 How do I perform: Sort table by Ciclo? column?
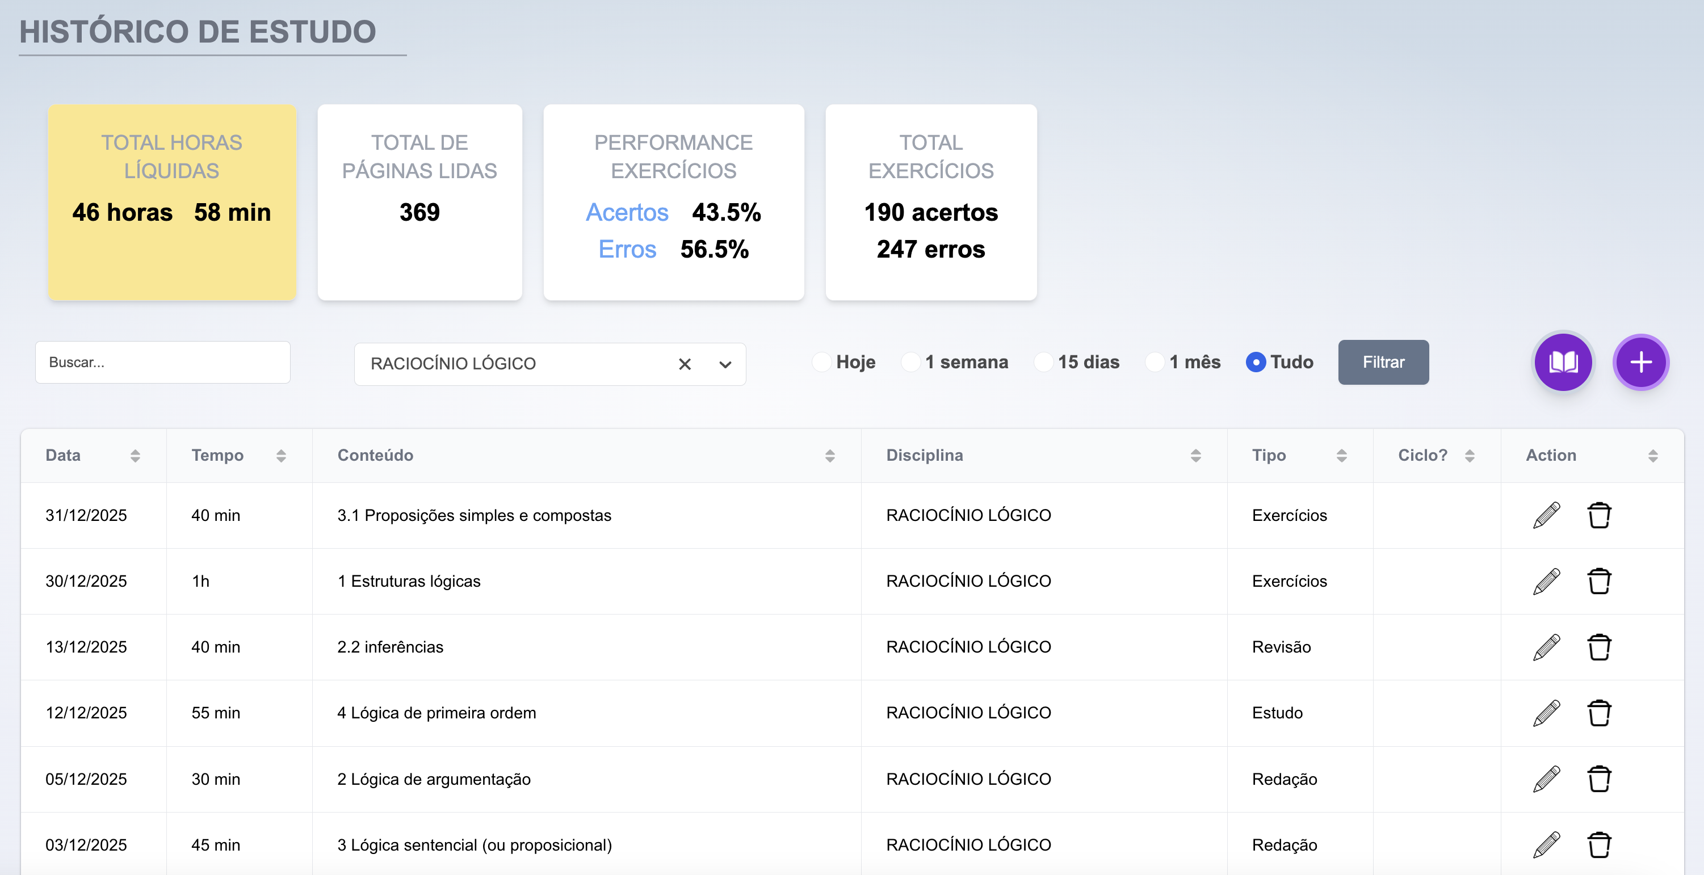tap(1470, 456)
